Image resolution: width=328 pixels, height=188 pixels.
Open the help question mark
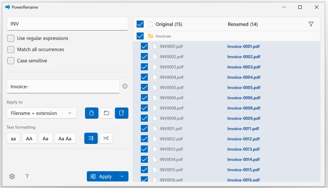[x=27, y=176]
